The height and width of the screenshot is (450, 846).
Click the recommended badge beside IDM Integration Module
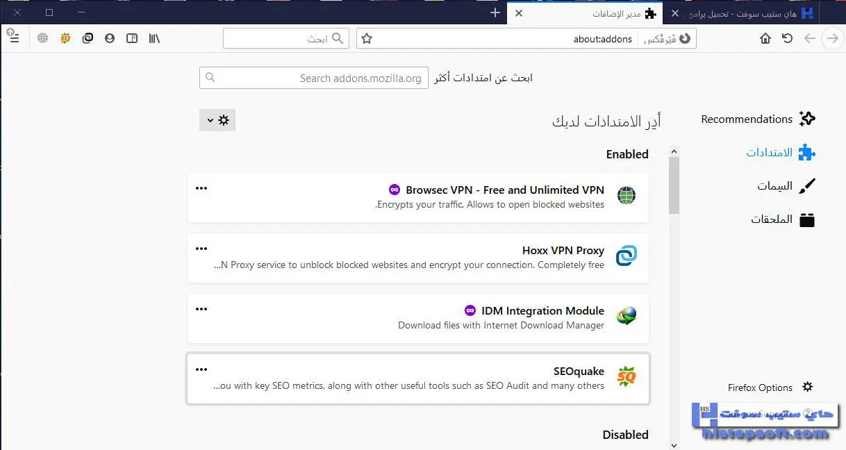point(470,310)
